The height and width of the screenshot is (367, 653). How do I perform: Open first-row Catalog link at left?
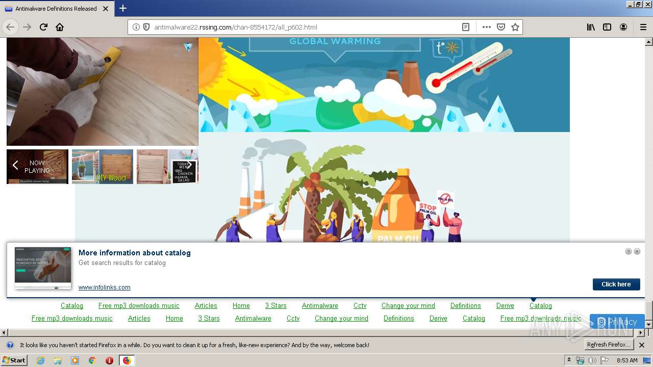point(72,306)
